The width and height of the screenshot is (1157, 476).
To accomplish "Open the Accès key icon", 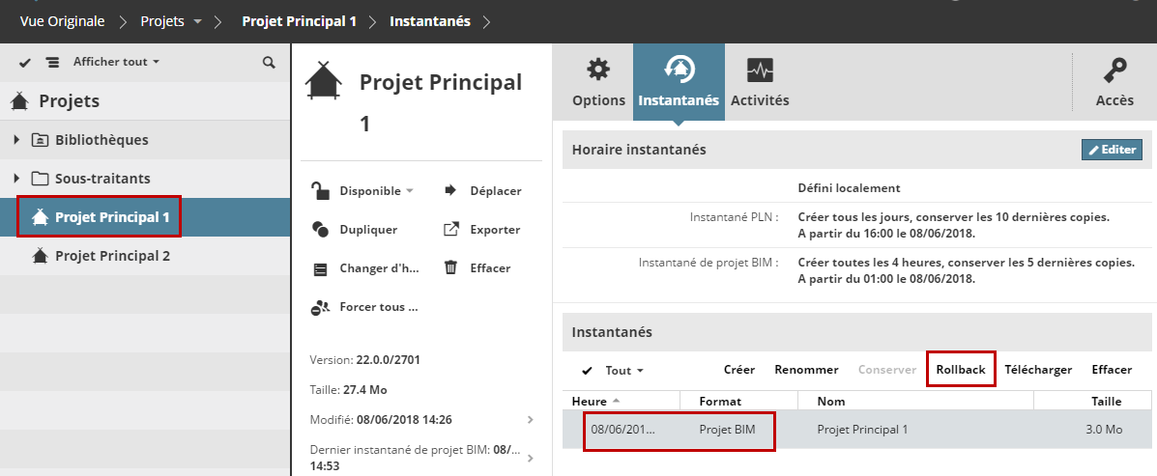I will coord(1114,71).
